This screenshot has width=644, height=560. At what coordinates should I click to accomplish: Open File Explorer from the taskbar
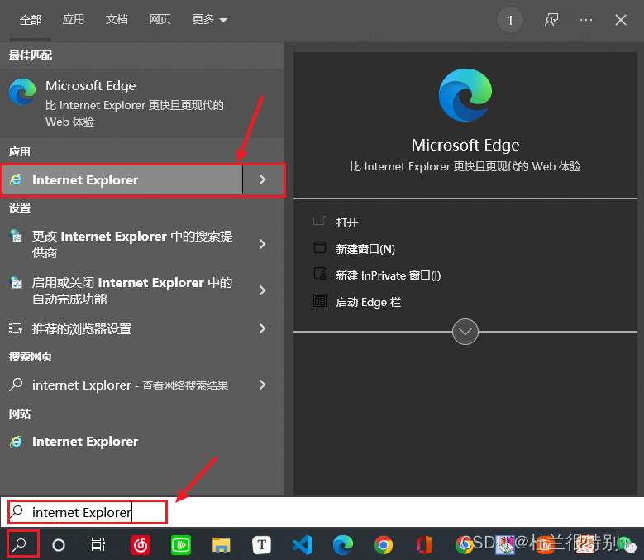coord(221,545)
